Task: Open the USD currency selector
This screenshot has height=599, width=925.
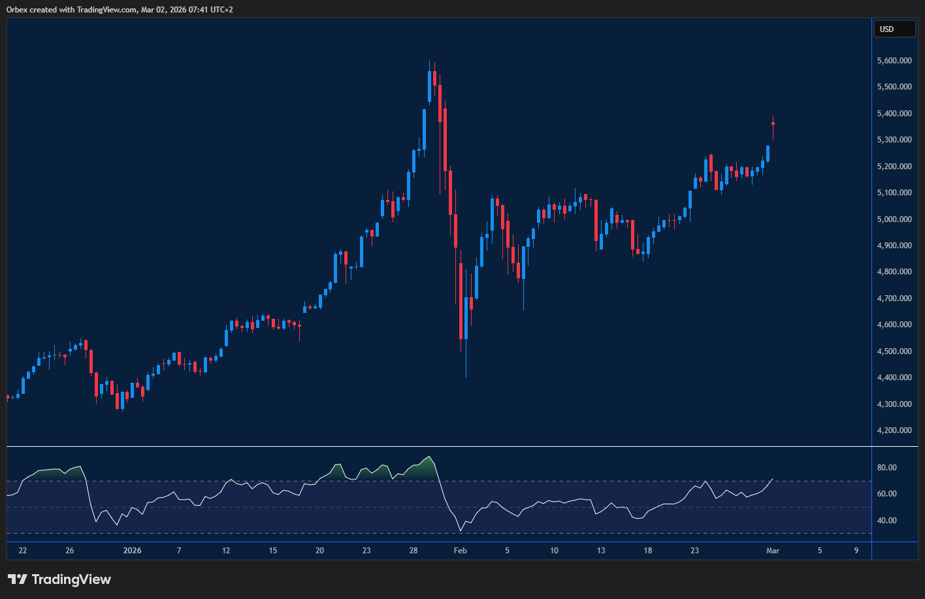Action: 894,29
